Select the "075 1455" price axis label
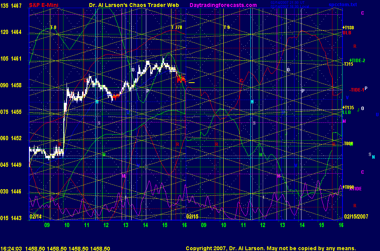 [x=11, y=112]
